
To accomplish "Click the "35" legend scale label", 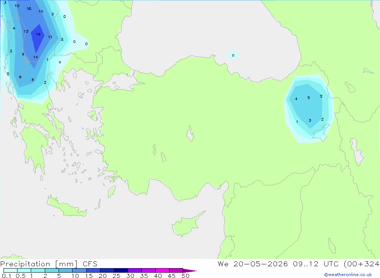I will pos(144,276).
